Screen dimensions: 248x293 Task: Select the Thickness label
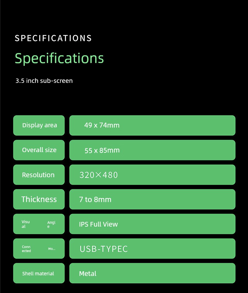click(x=39, y=199)
